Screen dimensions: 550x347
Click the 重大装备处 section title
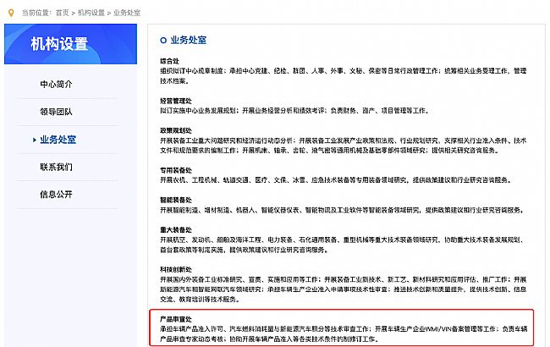coord(176,230)
